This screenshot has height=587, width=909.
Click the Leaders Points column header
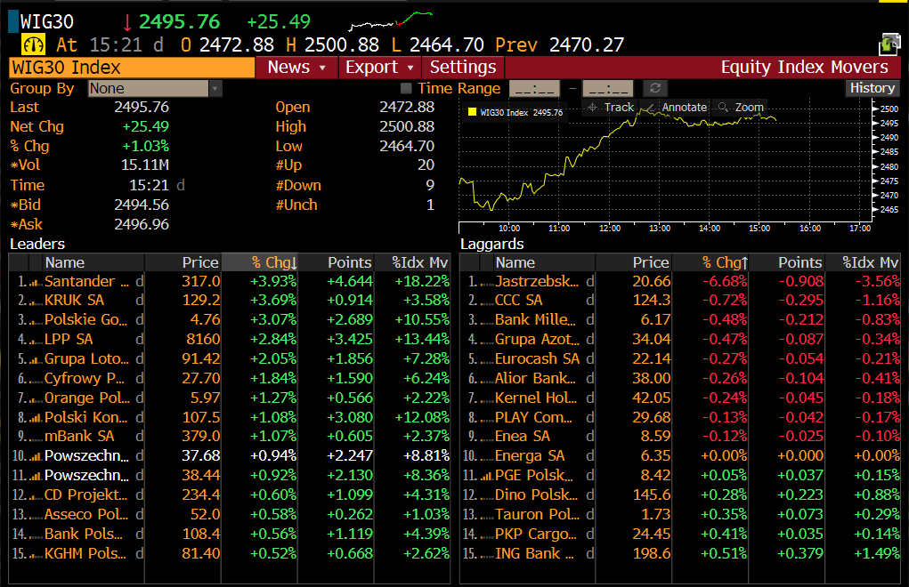pyautogui.click(x=337, y=262)
